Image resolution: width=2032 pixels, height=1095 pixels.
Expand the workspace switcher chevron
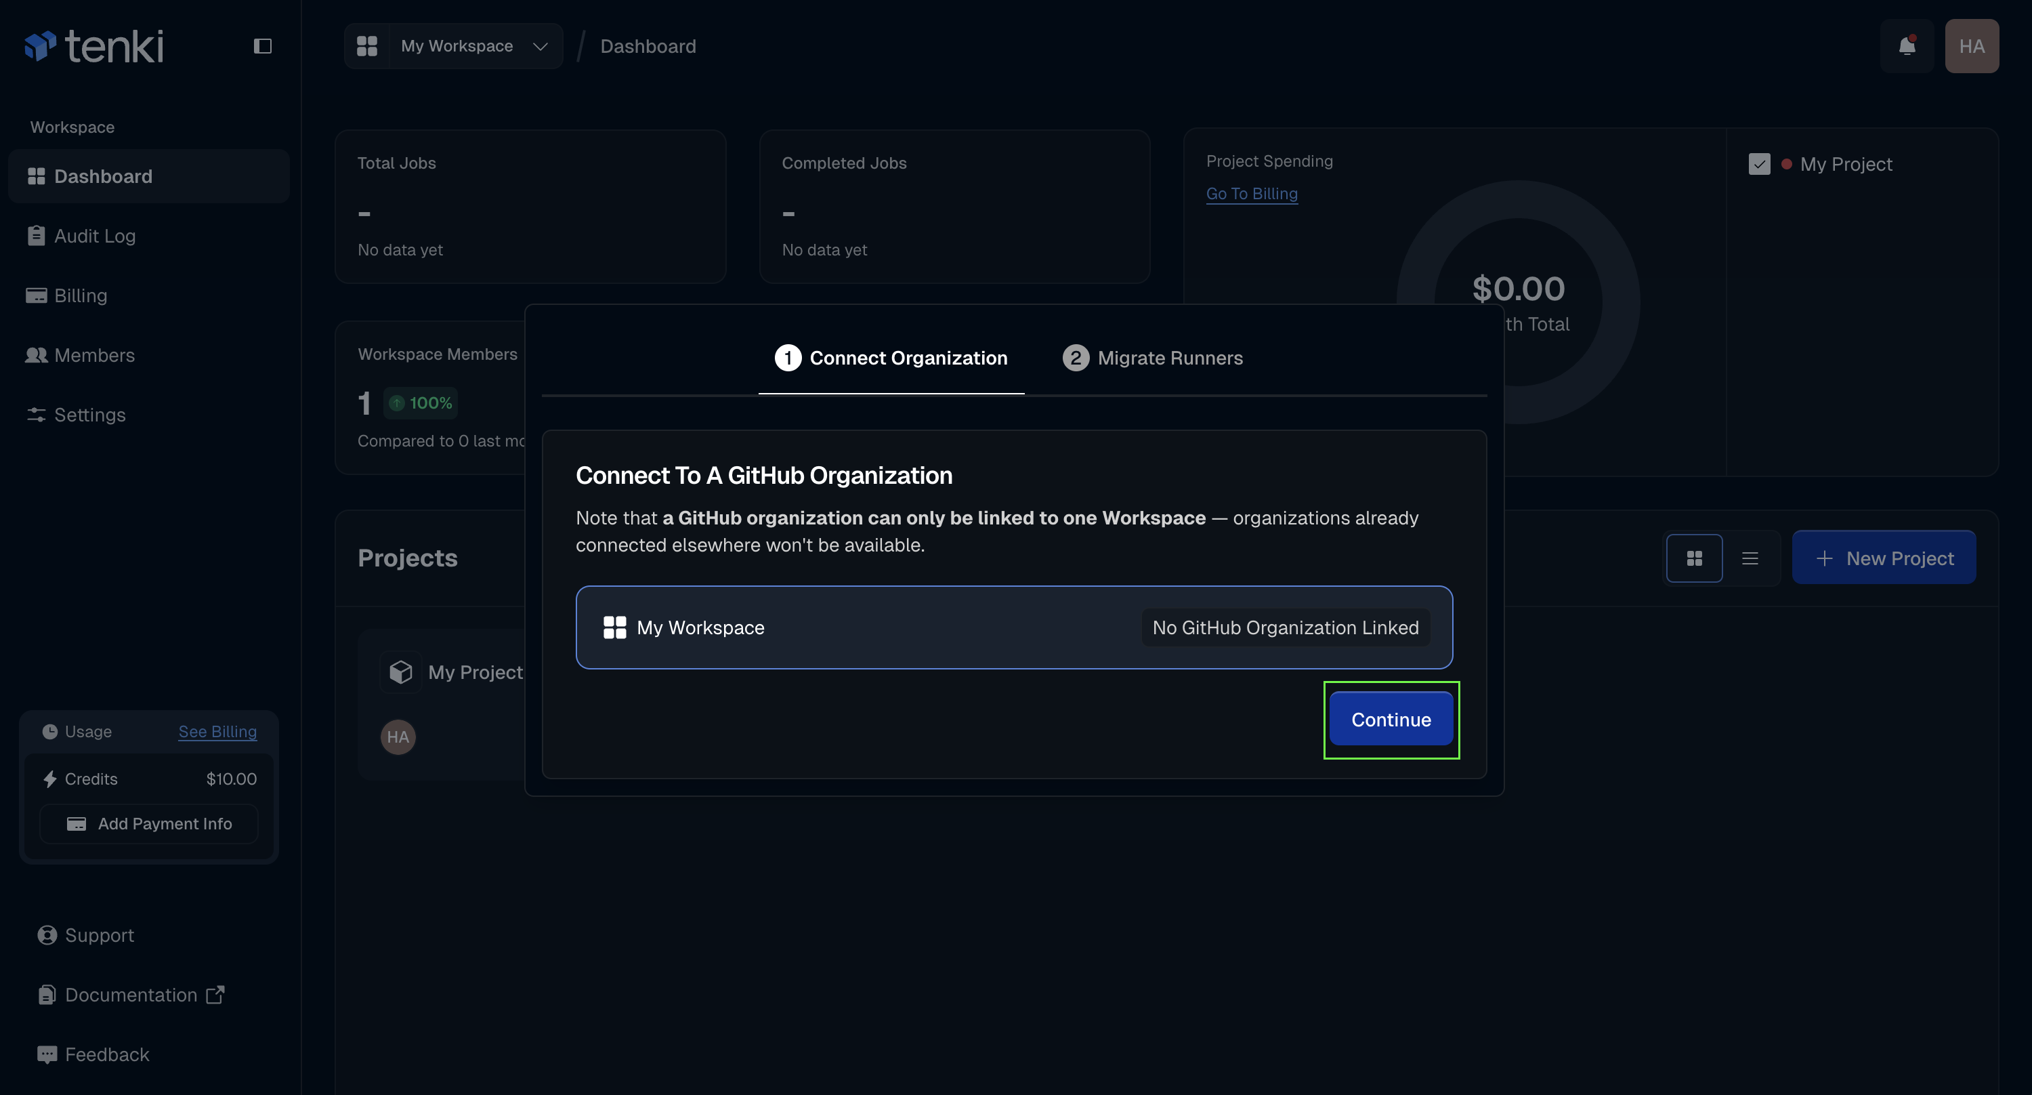pos(541,47)
